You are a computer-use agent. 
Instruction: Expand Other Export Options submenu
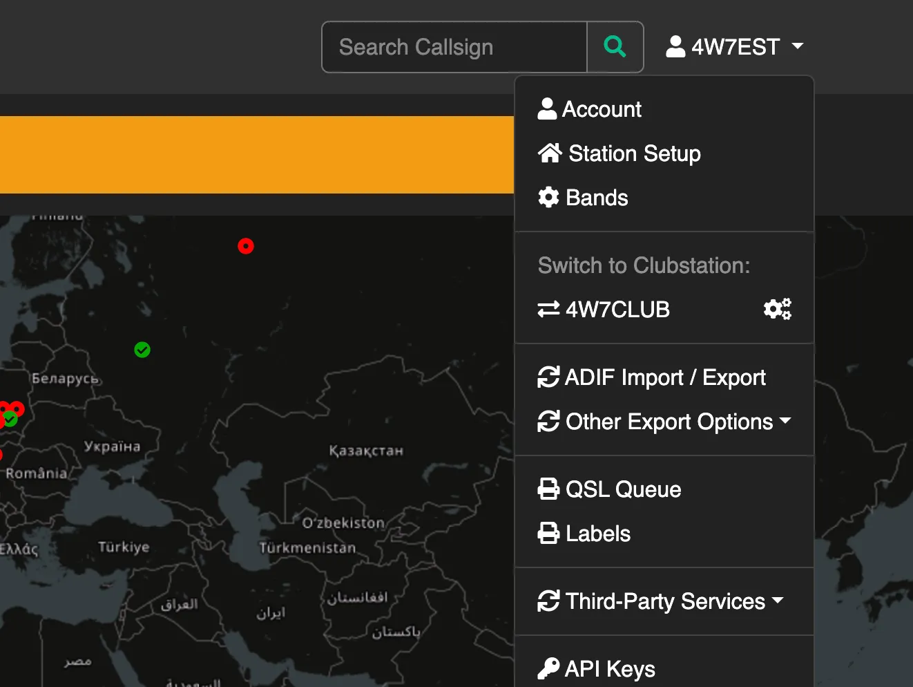point(677,422)
